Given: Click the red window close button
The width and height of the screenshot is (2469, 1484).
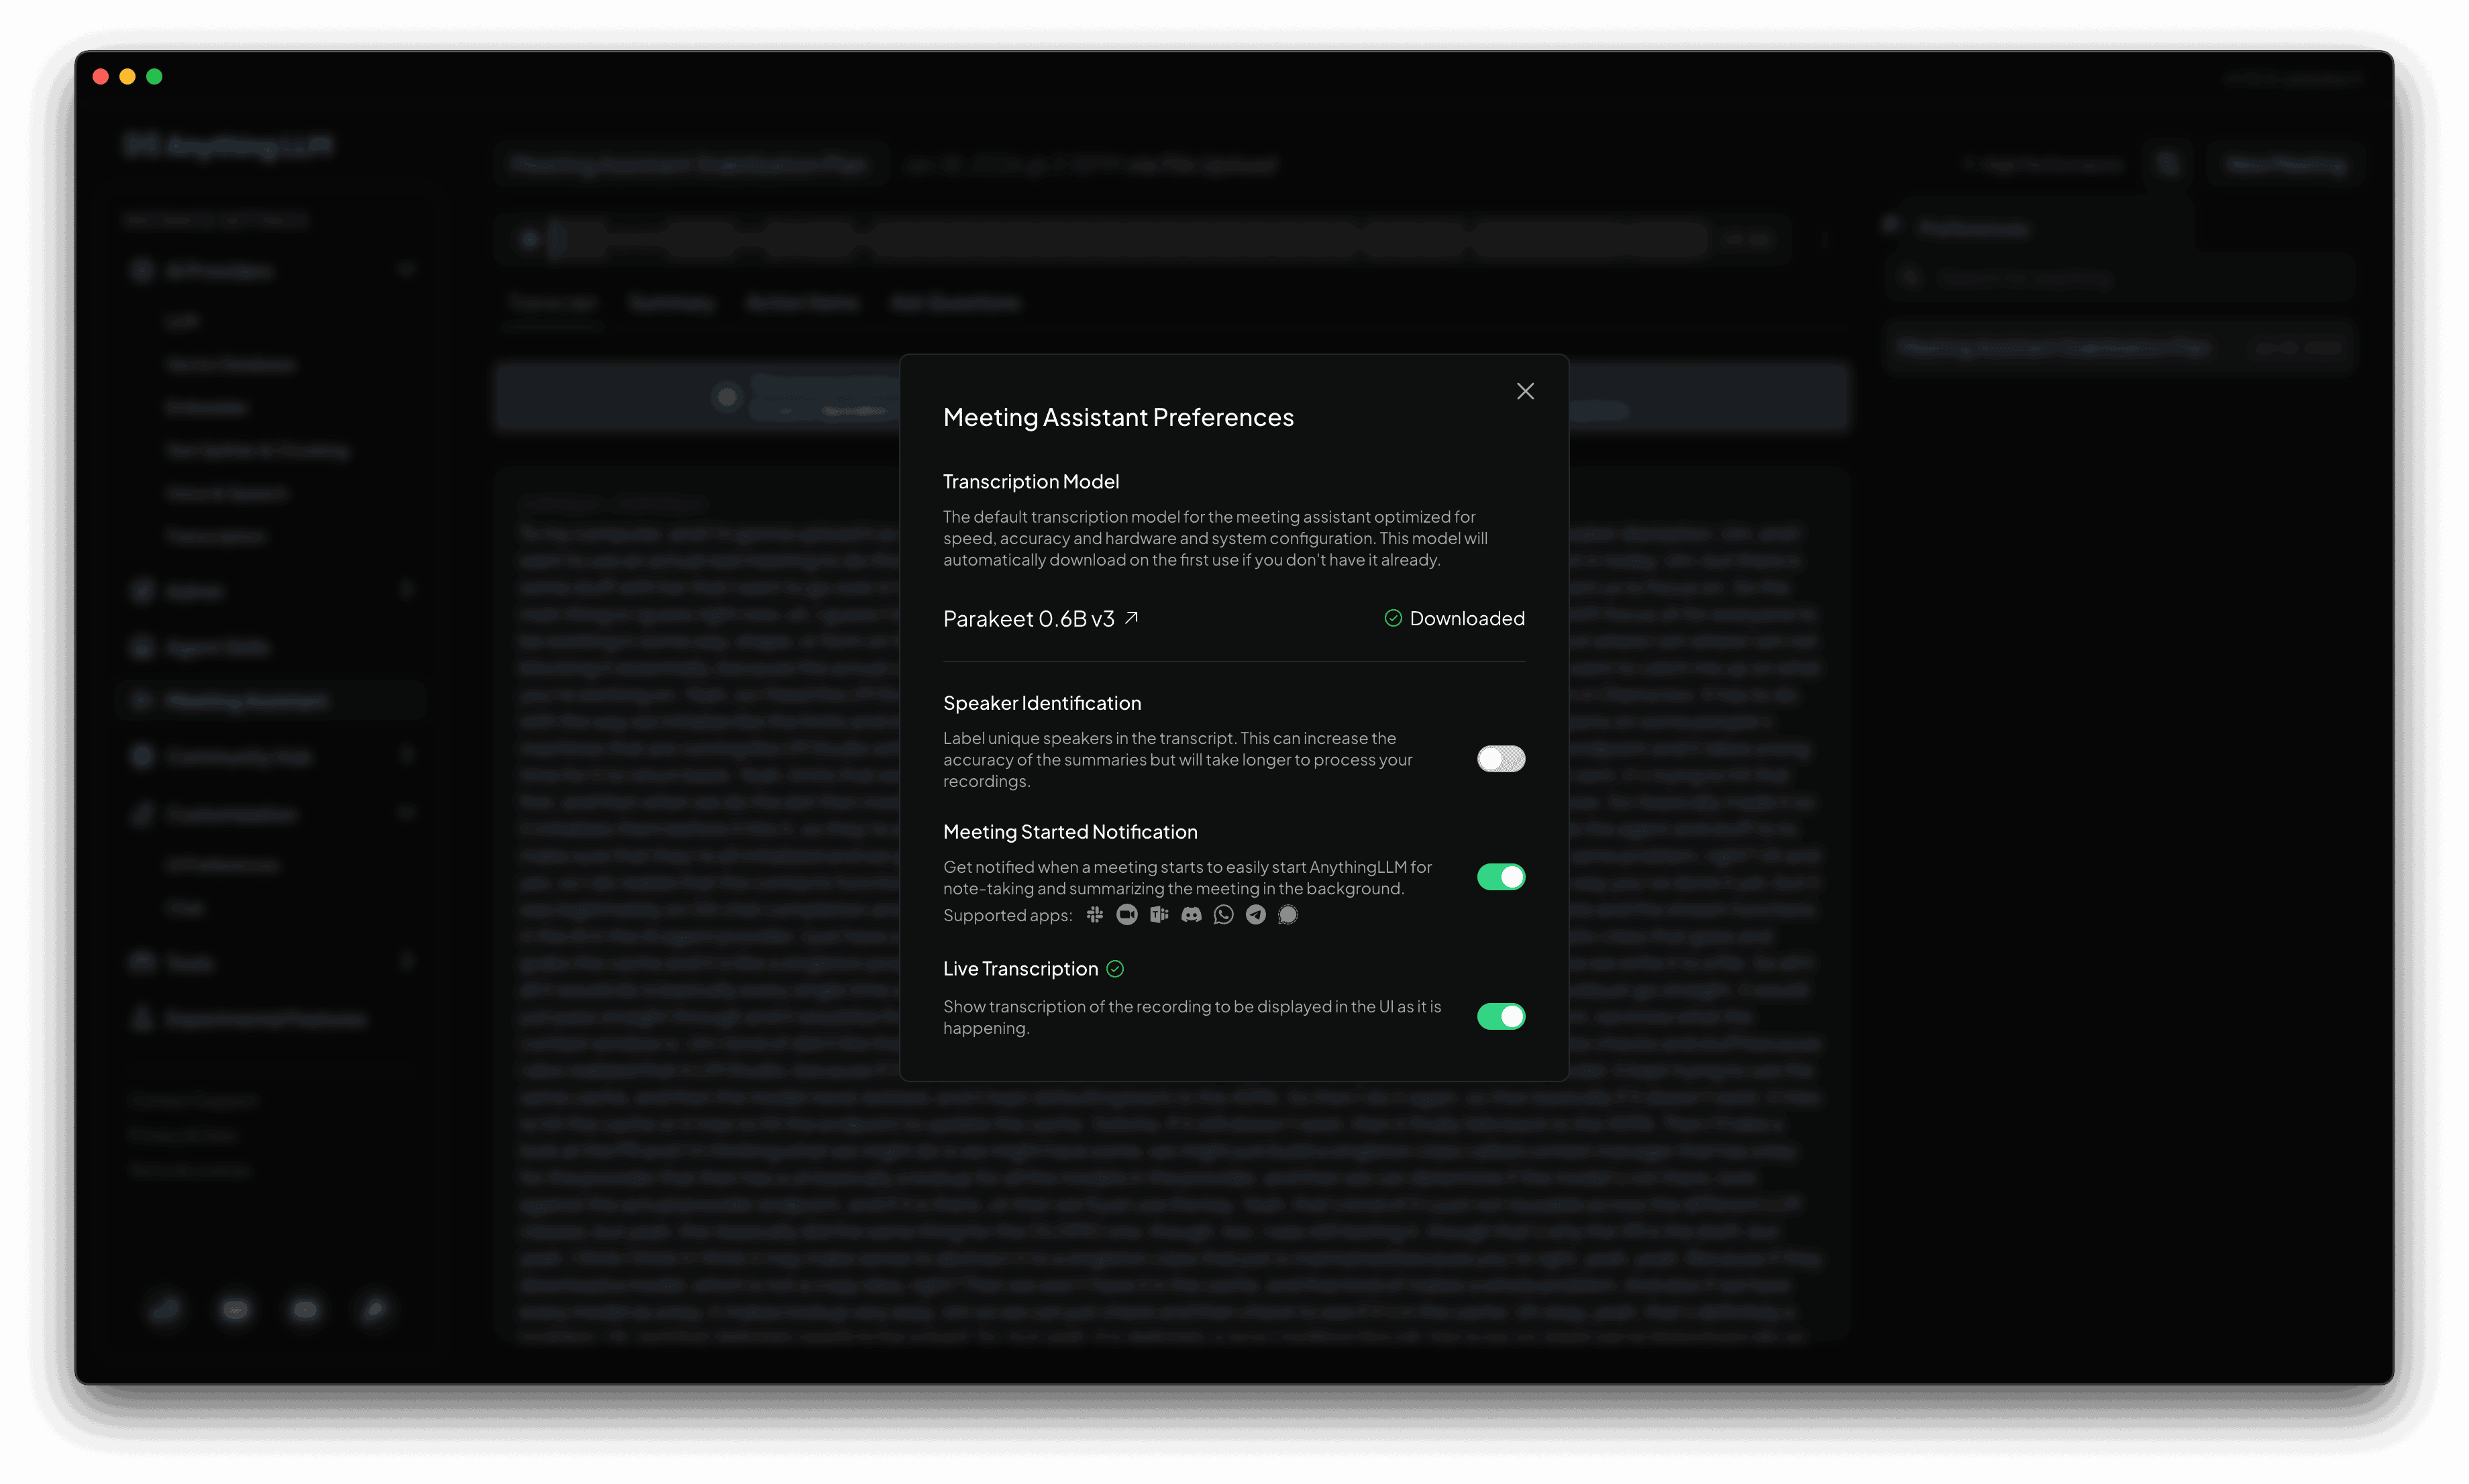Looking at the screenshot, I should tap(101, 77).
